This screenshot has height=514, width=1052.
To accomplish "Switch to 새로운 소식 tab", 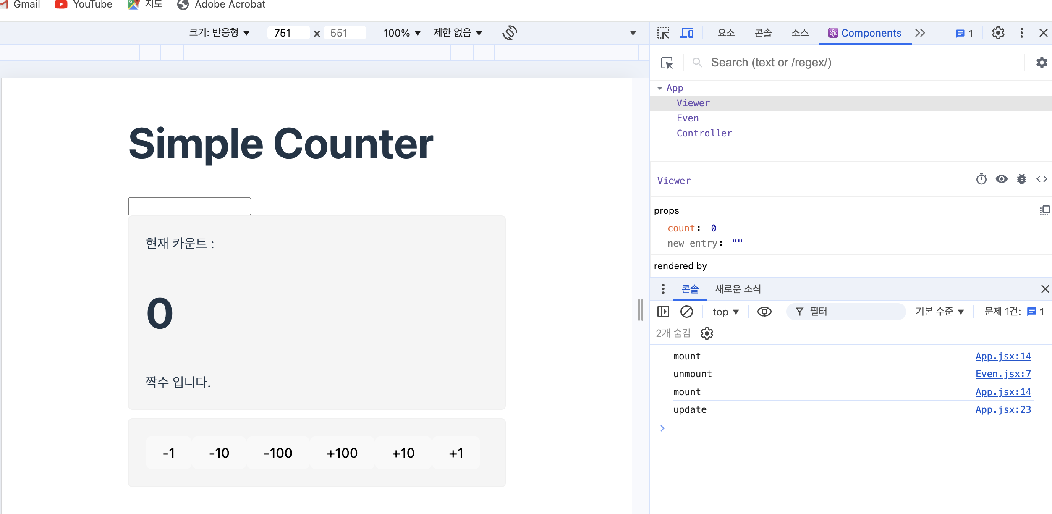I will coord(738,289).
